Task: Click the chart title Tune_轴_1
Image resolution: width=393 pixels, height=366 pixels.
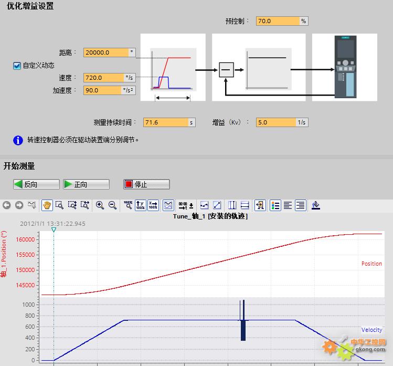Action: click(210, 216)
